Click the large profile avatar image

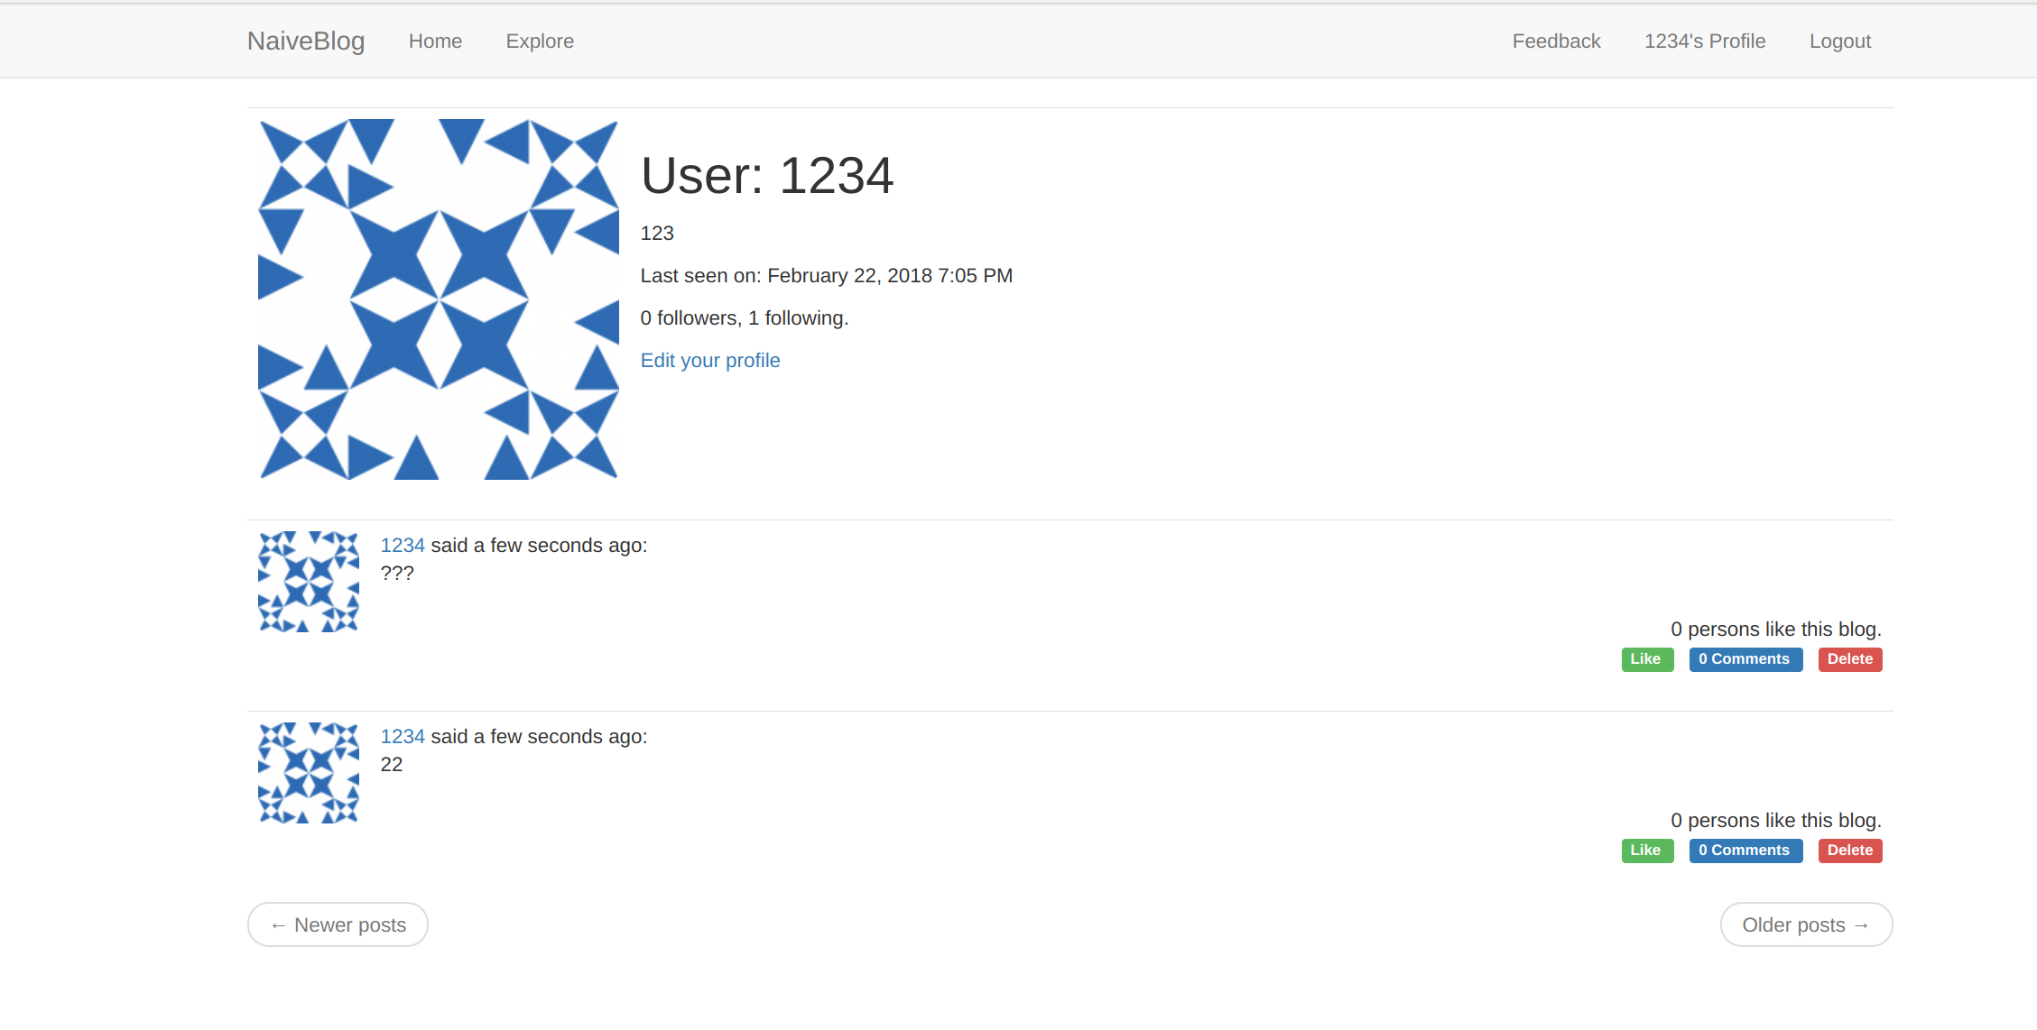(439, 299)
